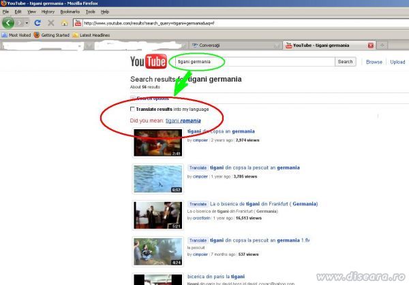
Task: Click the 'tigani romania' suggestion link
Action: coord(183,121)
